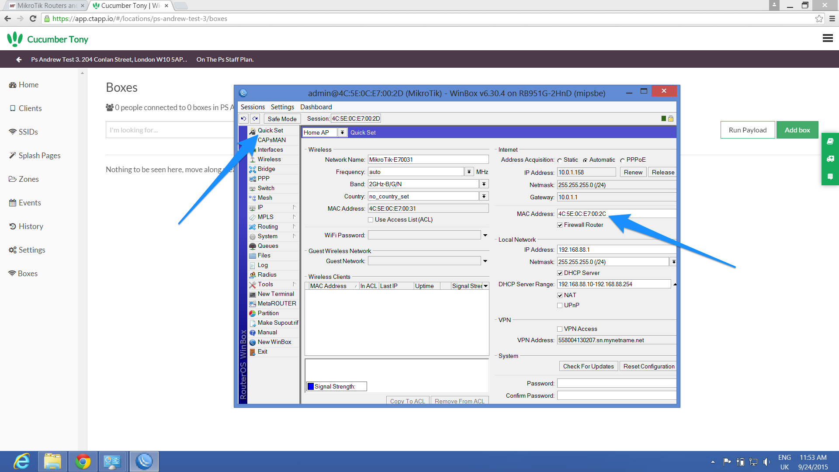Open Switch in the WinBox sidebar
The image size is (839, 472).
coord(266,188)
